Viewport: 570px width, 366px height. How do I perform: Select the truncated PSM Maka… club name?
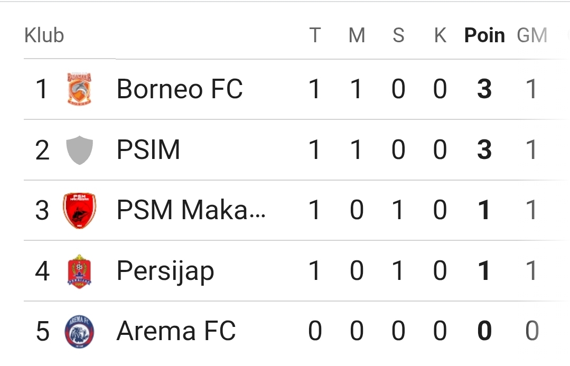[191, 210]
